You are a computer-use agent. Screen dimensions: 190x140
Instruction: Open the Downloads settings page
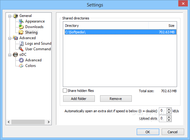(x=34, y=27)
